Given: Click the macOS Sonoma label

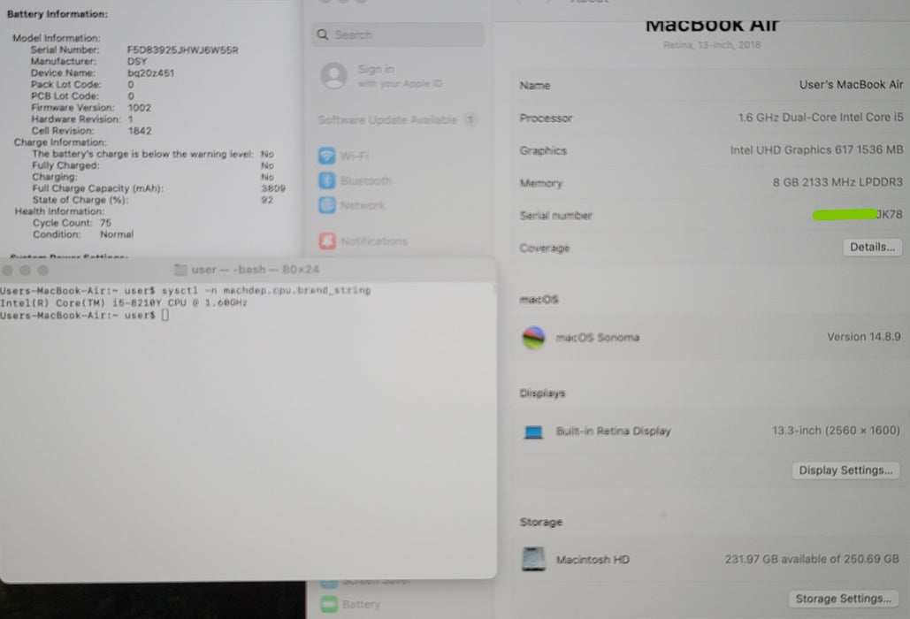Looking at the screenshot, I should [x=598, y=338].
